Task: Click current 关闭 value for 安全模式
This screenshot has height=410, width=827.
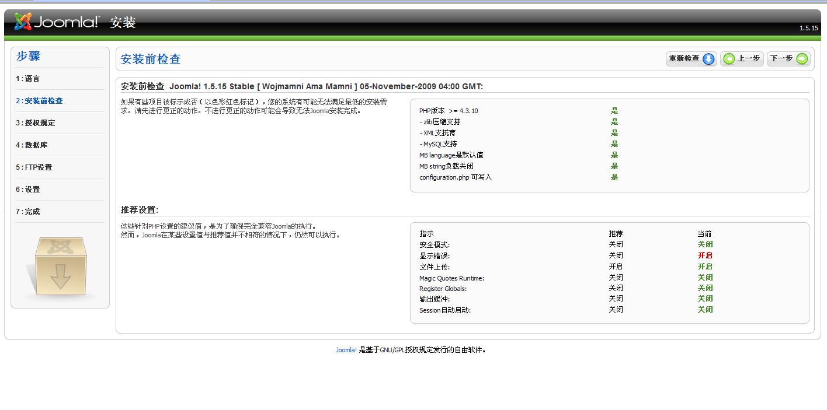Action: pos(705,244)
